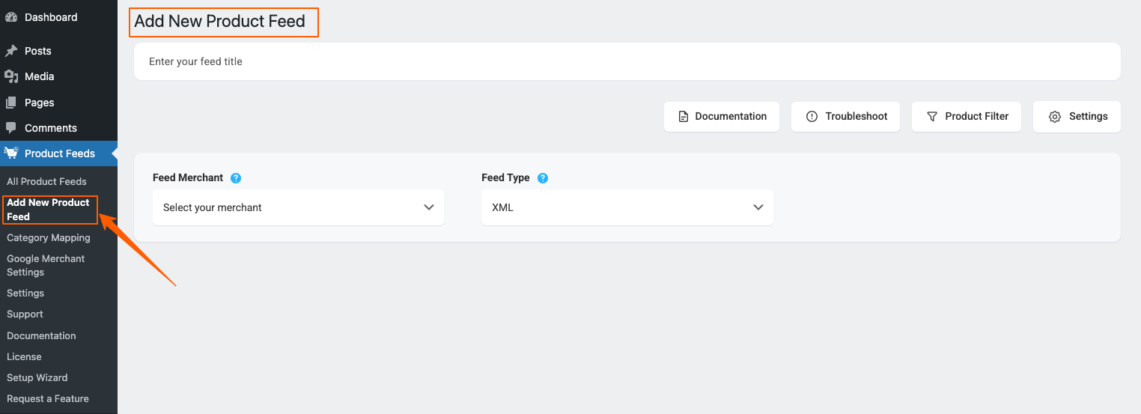Go to All Product Feeds

click(46, 181)
